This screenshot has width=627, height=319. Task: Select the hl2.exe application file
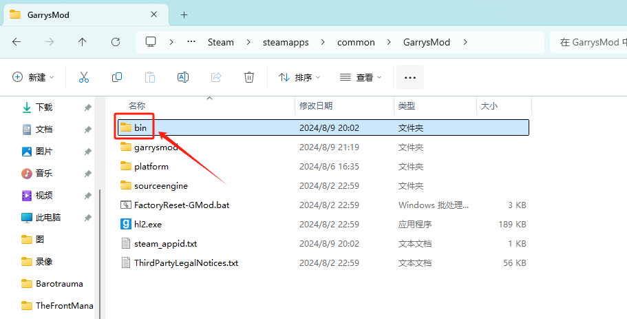148,224
